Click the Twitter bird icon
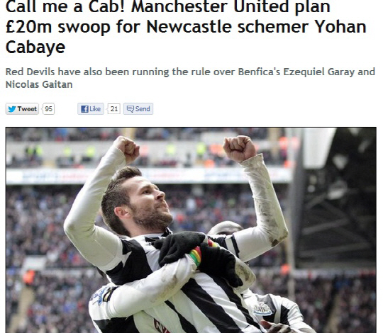Image resolution: width=383 pixels, height=333 pixels. coord(12,109)
